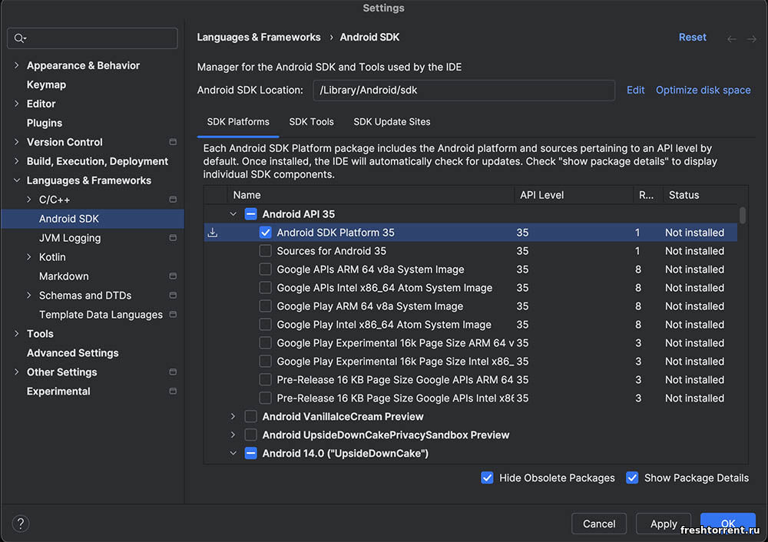
Task: Expand the Editor section
Action: 17,104
